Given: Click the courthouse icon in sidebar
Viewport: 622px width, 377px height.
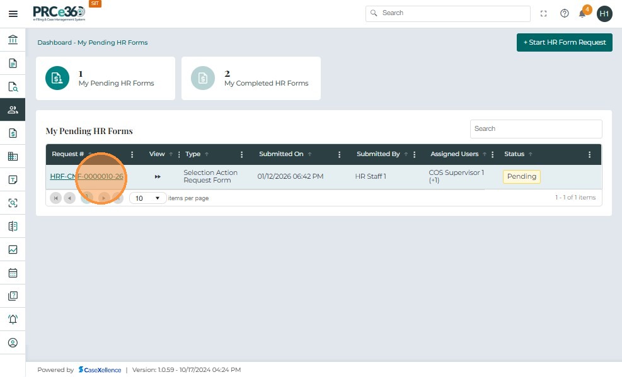Looking at the screenshot, I should [13, 40].
